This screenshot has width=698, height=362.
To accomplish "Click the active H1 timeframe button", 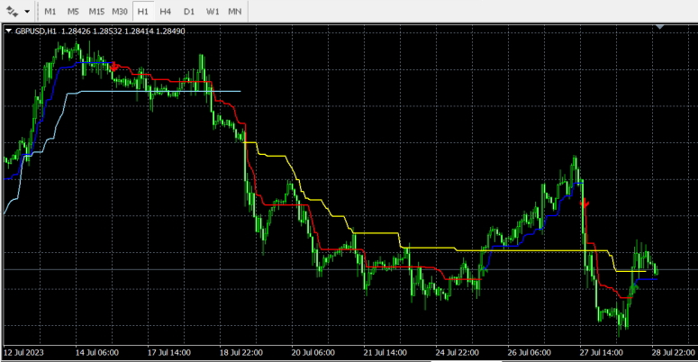I will point(143,12).
